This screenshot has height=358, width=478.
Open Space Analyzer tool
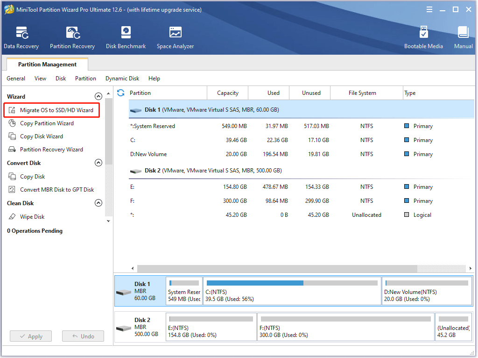point(176,38)
